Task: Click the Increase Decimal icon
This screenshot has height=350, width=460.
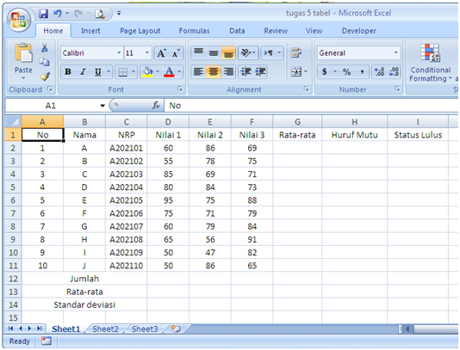Action: 379,71
